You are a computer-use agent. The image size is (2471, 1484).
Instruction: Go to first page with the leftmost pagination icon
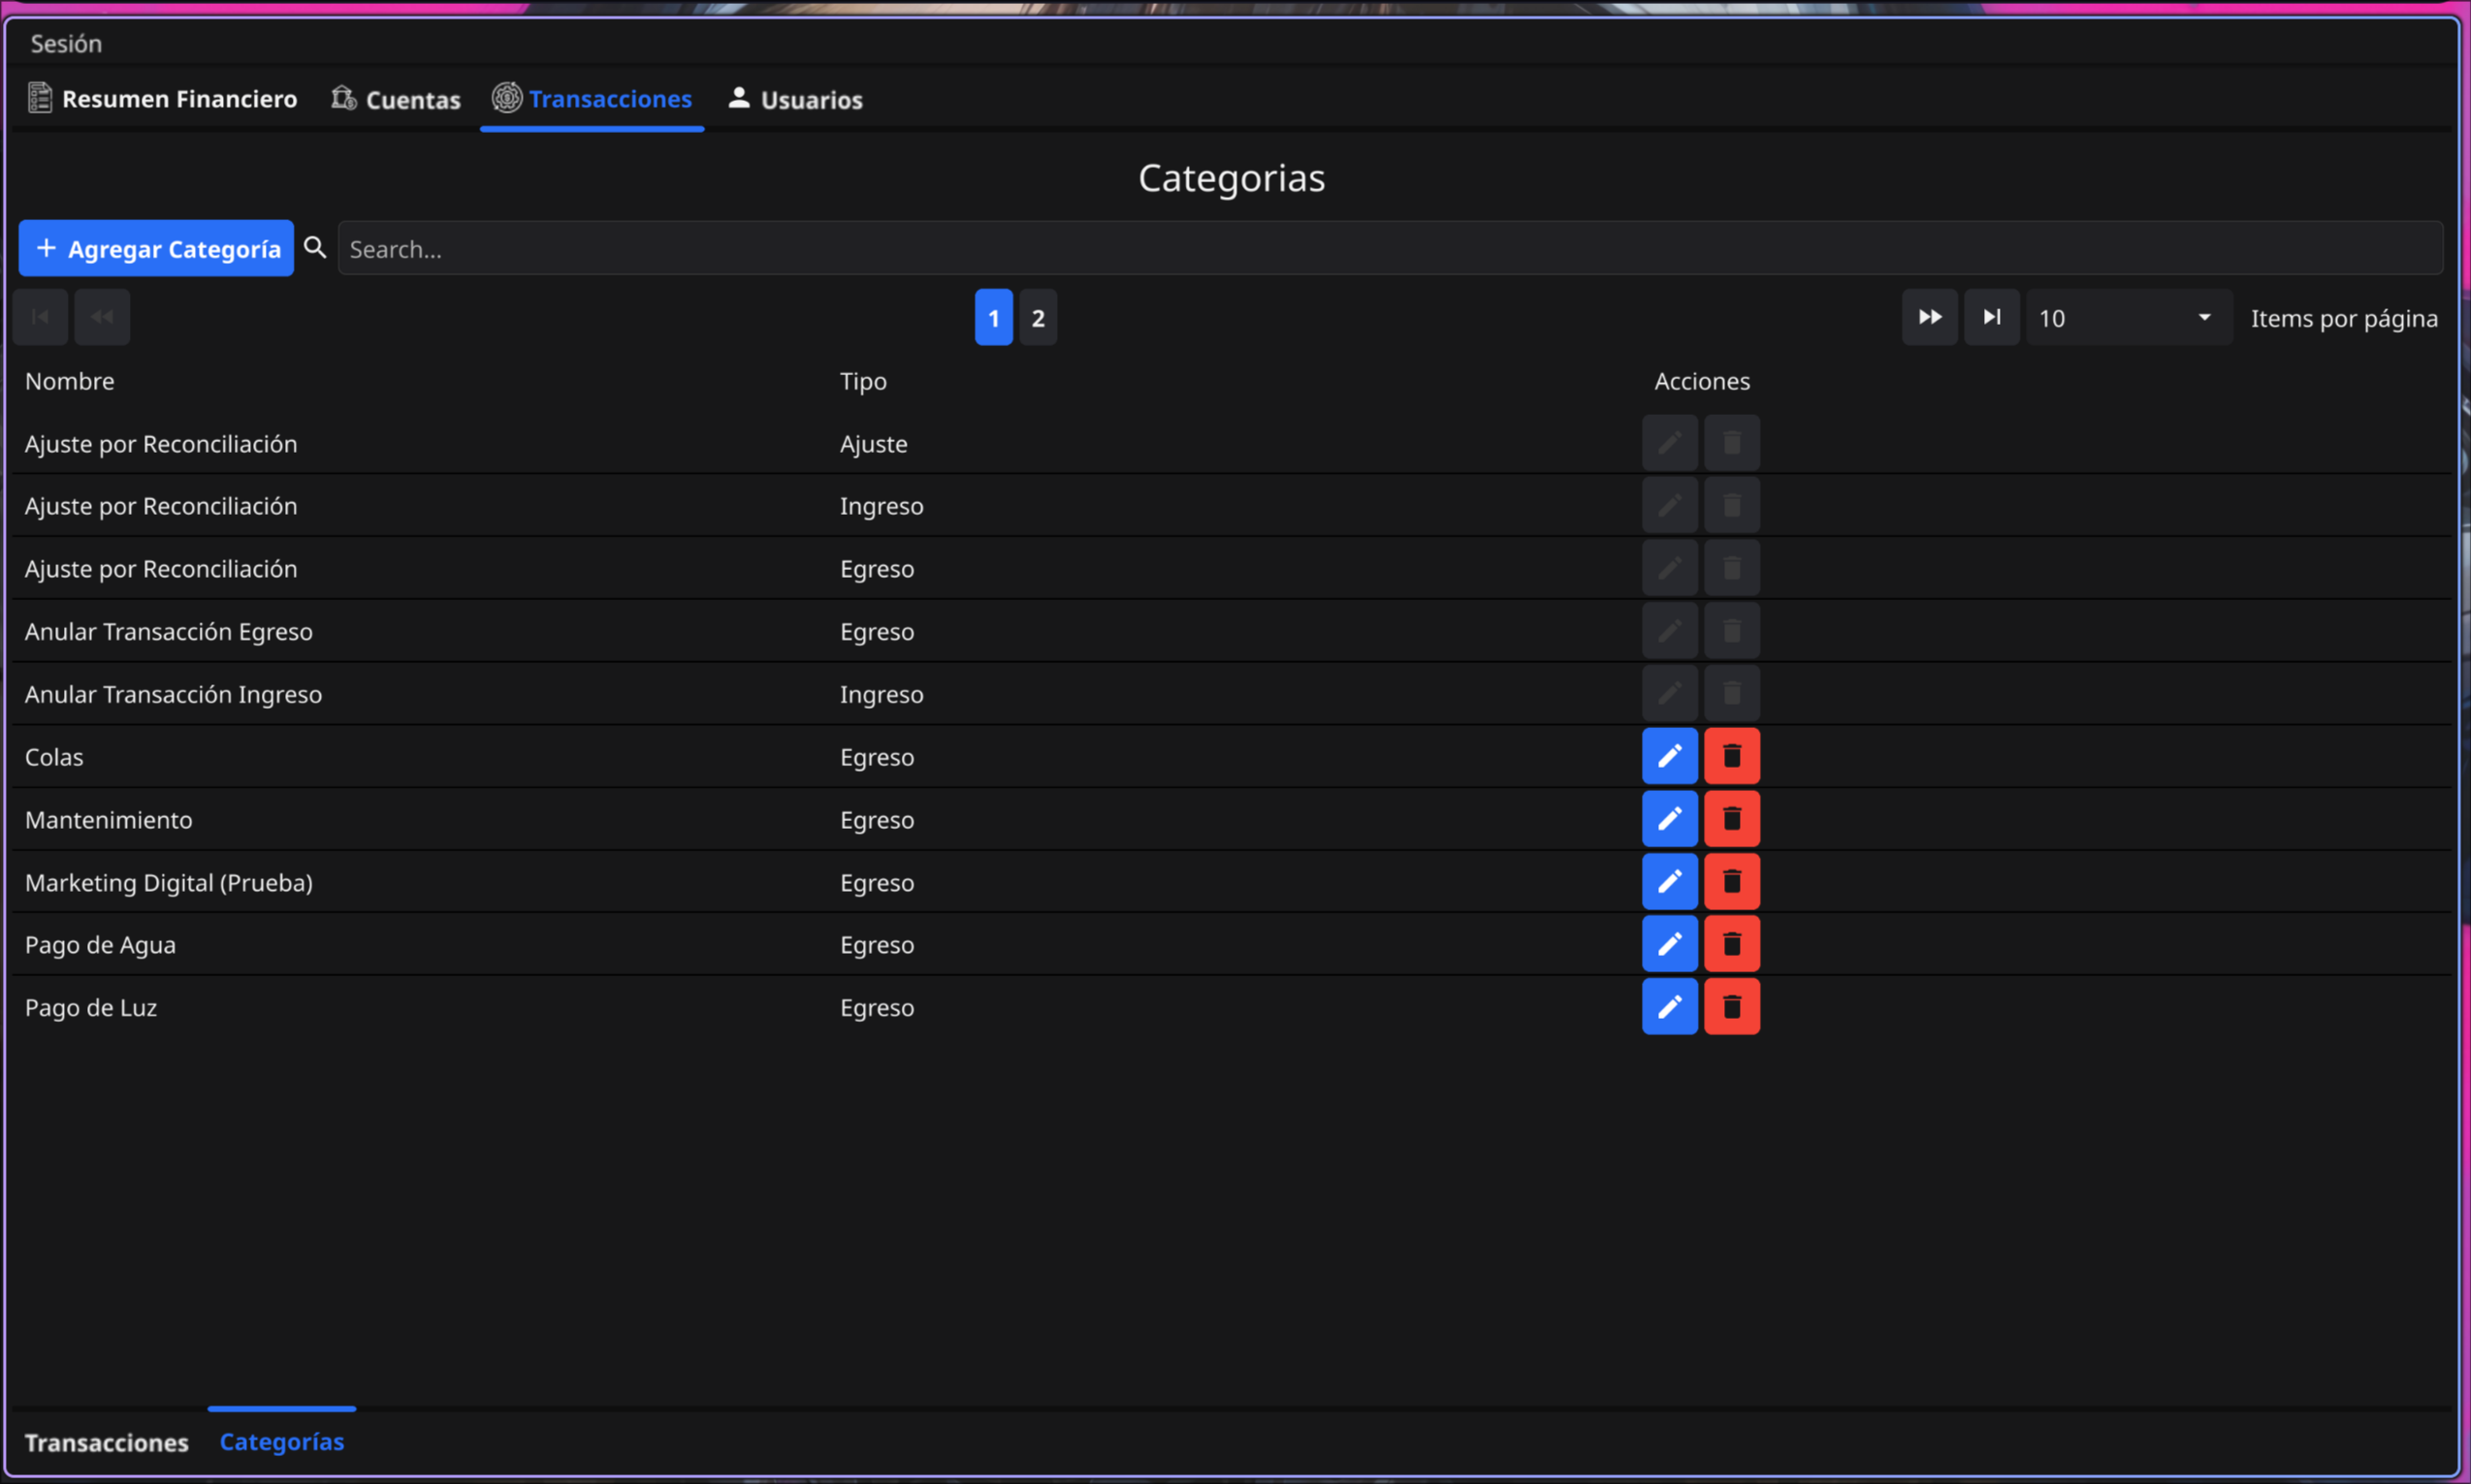(40, 317)
